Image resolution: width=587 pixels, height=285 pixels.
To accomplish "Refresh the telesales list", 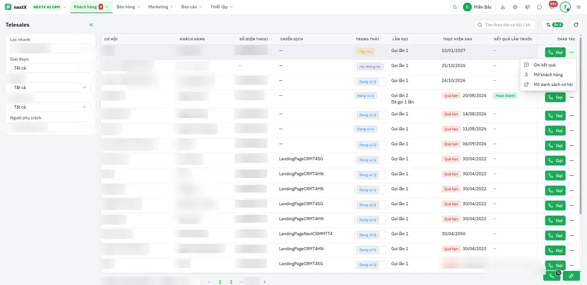I will click(576, 25).
